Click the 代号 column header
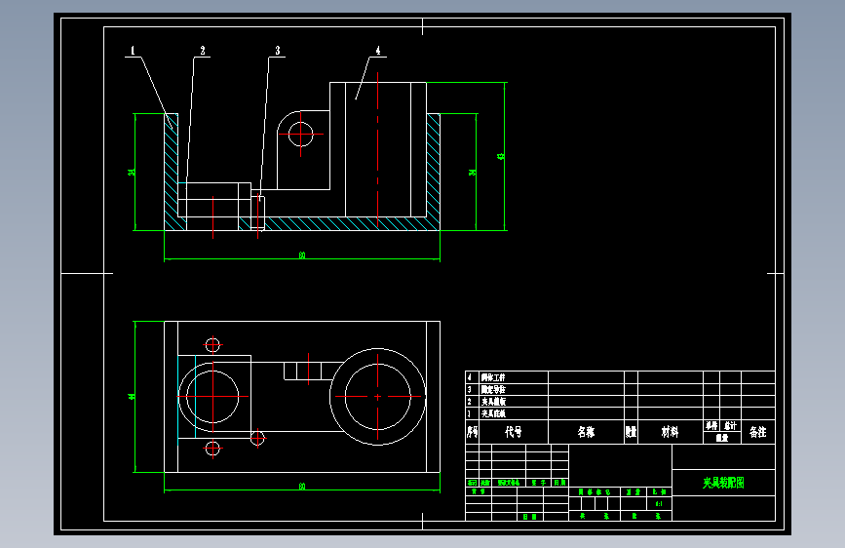Viewport: 845px width, 548px height. point(513,432)
